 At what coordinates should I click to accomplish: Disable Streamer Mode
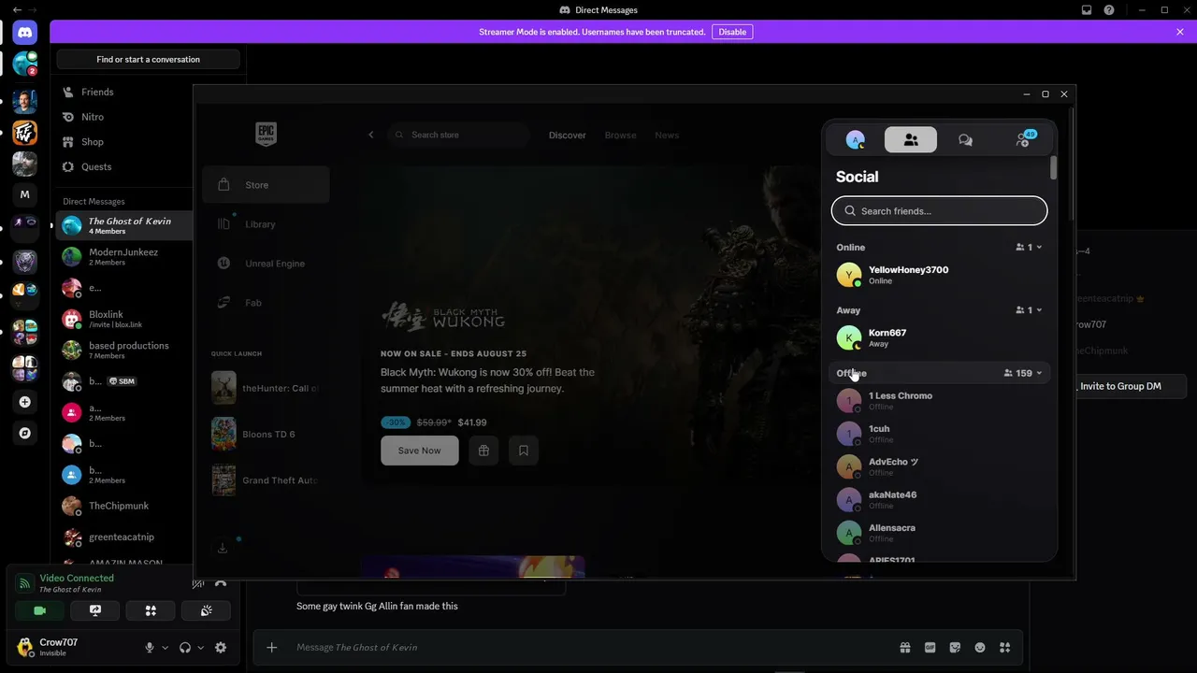point(732,32)
